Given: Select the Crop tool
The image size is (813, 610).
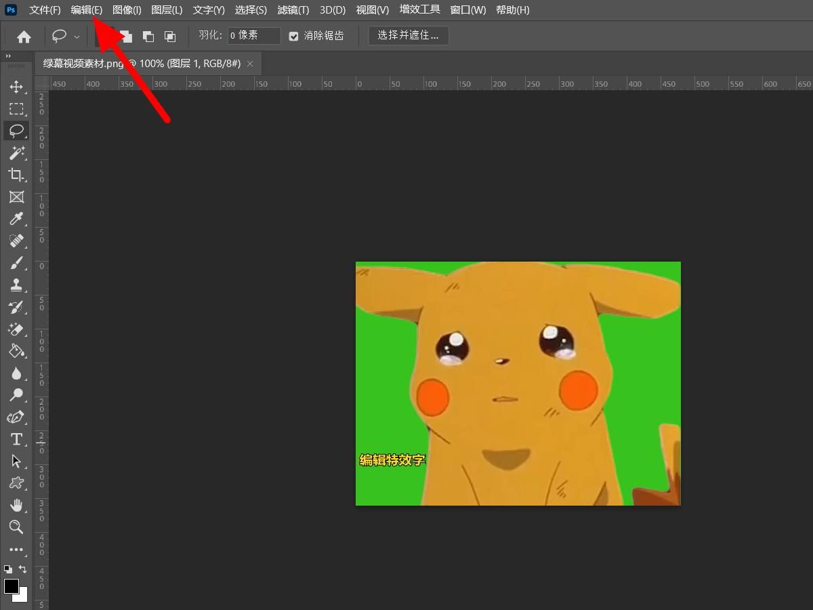Looking at the screenshot, I should [x=17, y=175].
